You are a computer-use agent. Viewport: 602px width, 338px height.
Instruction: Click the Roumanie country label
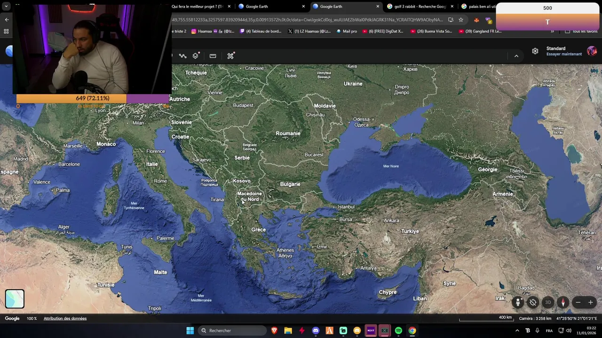pyautogui.click(x=288, y=133)
